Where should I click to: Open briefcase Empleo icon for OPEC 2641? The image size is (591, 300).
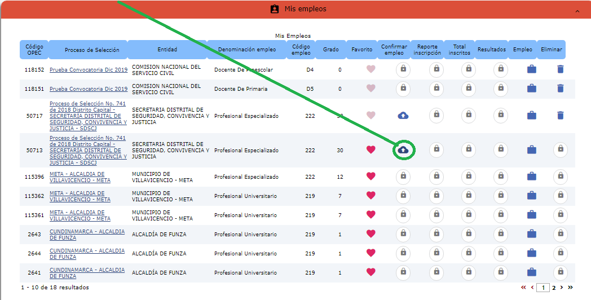531,272
